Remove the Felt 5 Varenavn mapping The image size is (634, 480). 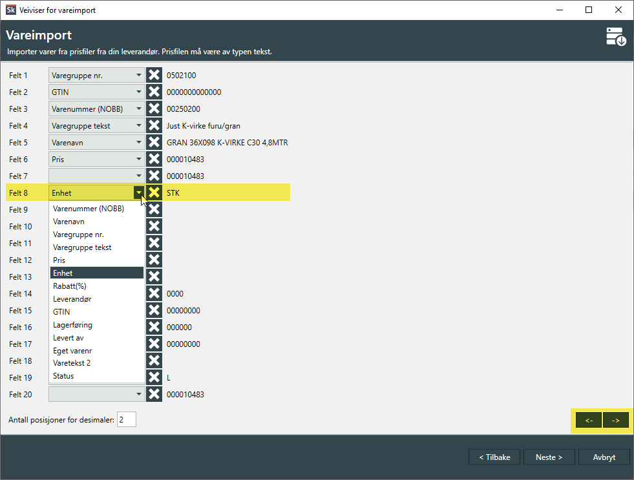click(x=154, y=143)
